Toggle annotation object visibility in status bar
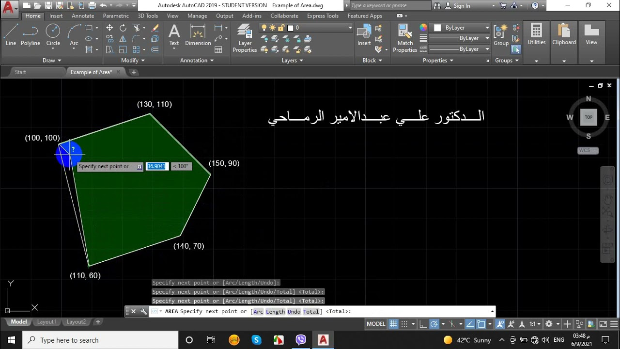Screen dimensions: 620x349 pos(500,324)
